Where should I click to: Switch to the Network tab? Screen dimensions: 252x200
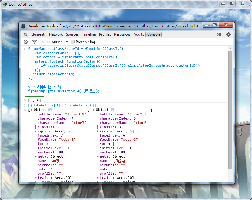[56, 34]
